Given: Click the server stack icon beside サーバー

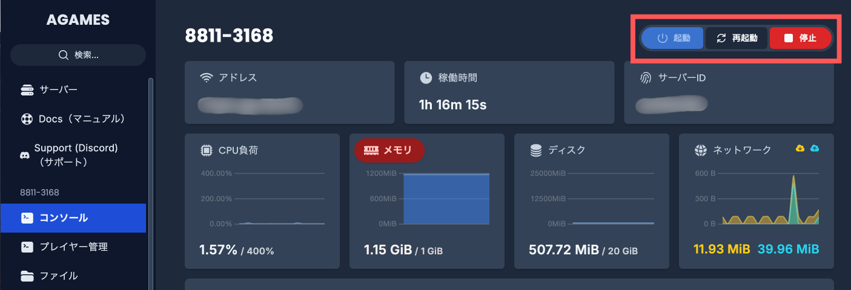Looking at the screenshot, I should (x=27, y=90).
